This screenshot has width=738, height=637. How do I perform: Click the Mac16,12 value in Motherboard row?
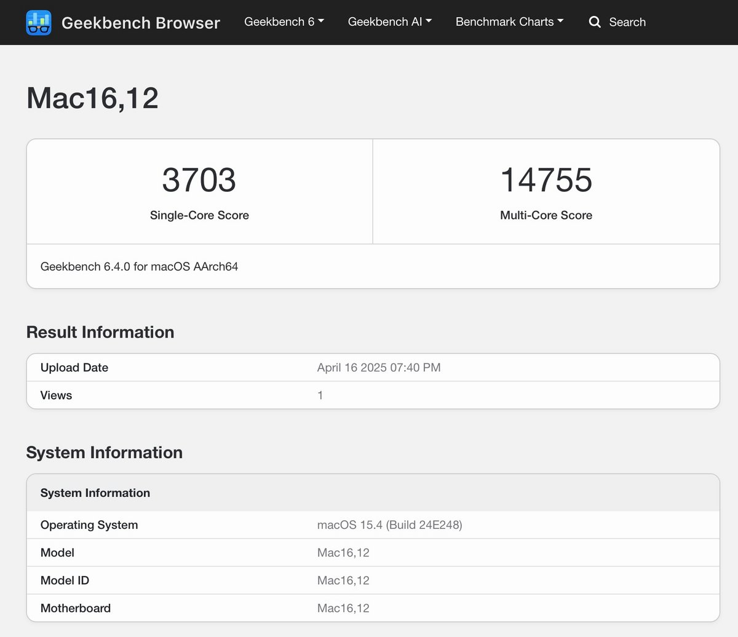tap(343, 608)
